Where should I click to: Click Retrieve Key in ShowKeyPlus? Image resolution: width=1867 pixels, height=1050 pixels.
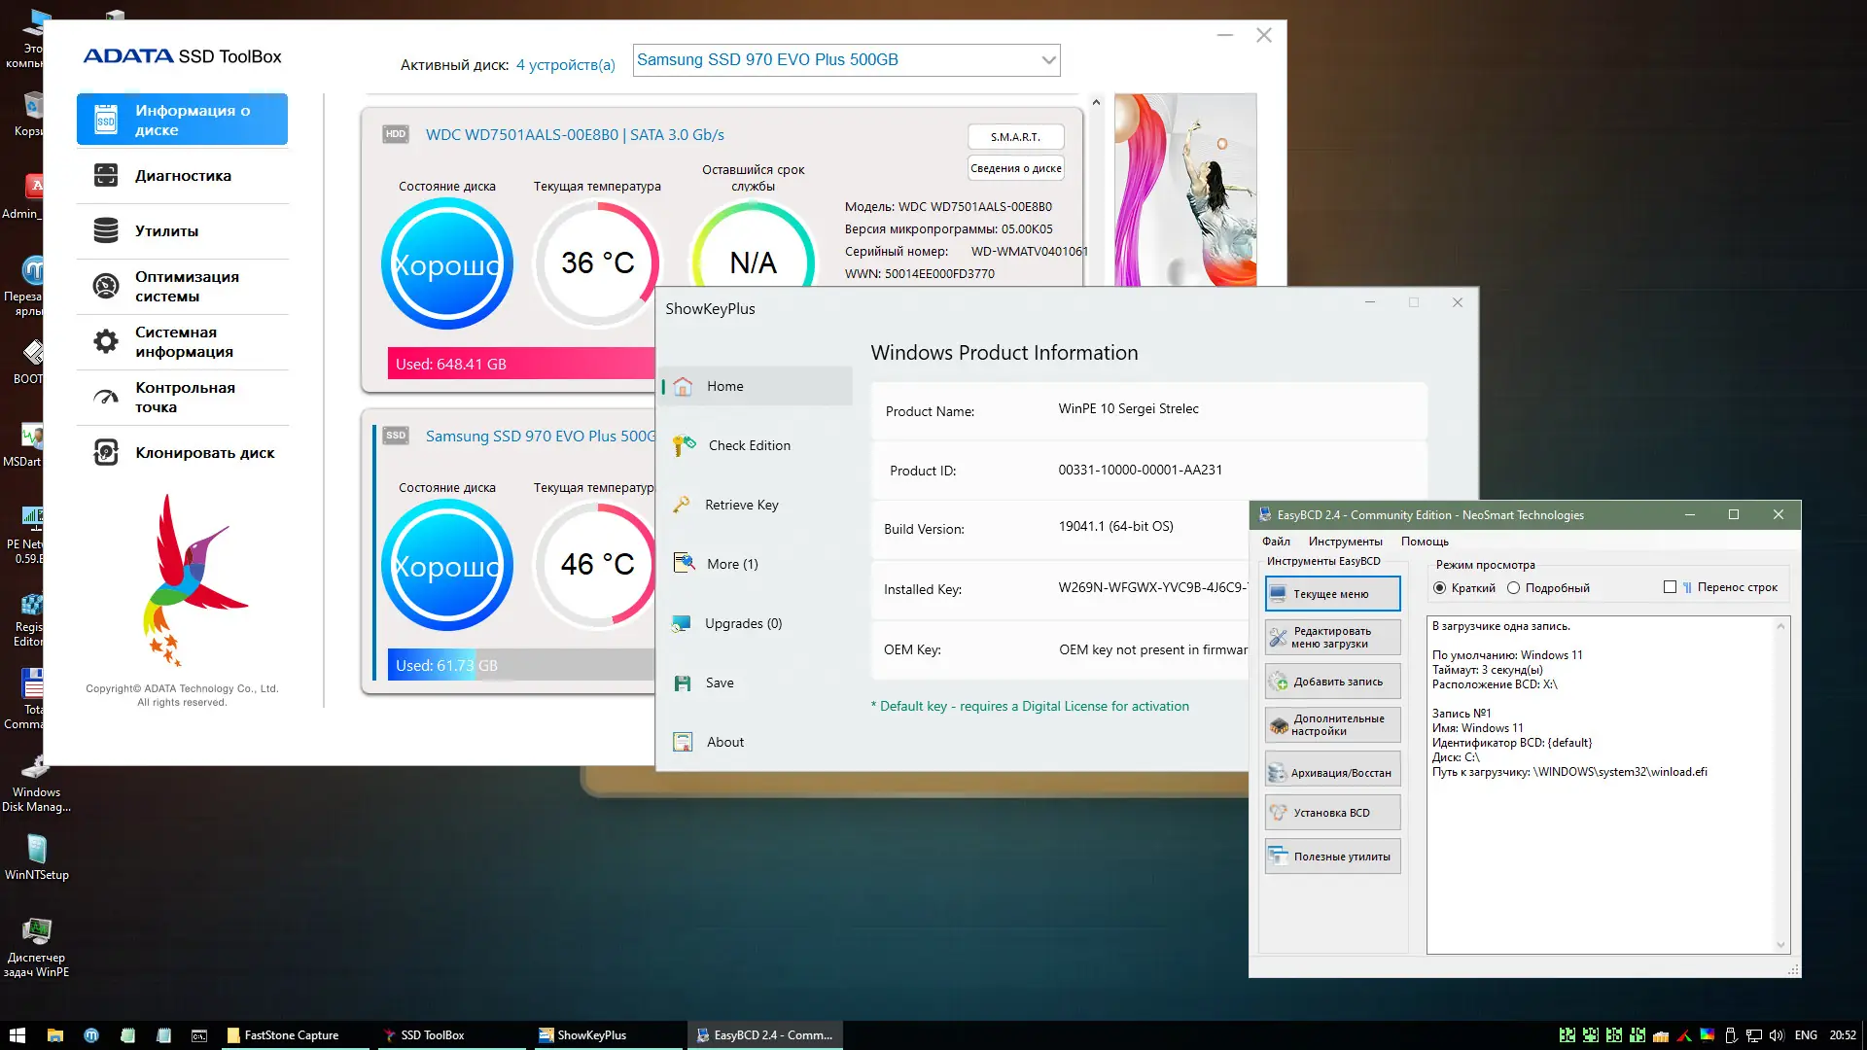[741, 505]
